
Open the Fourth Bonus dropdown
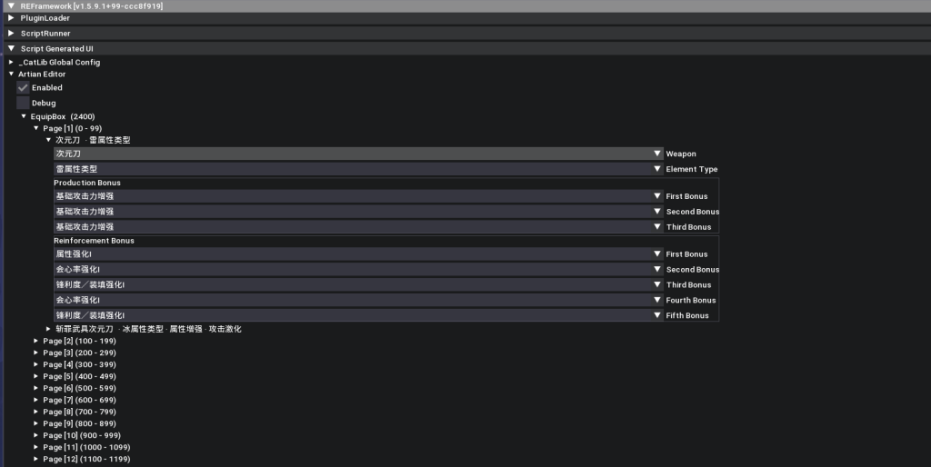(x=656, y=300)
